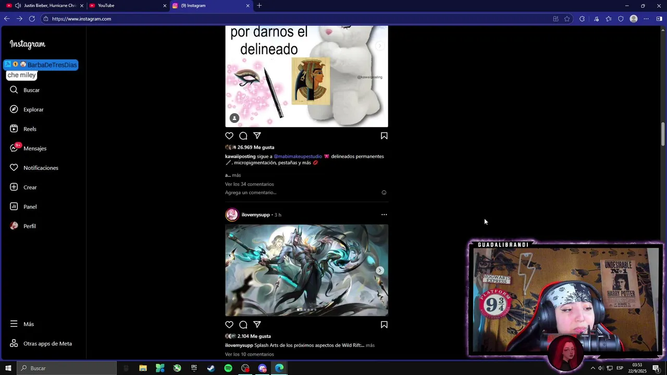This screenshot has height=375, width=667.
Task: Open browser sidebar panel button
Action: click(659, 19)
